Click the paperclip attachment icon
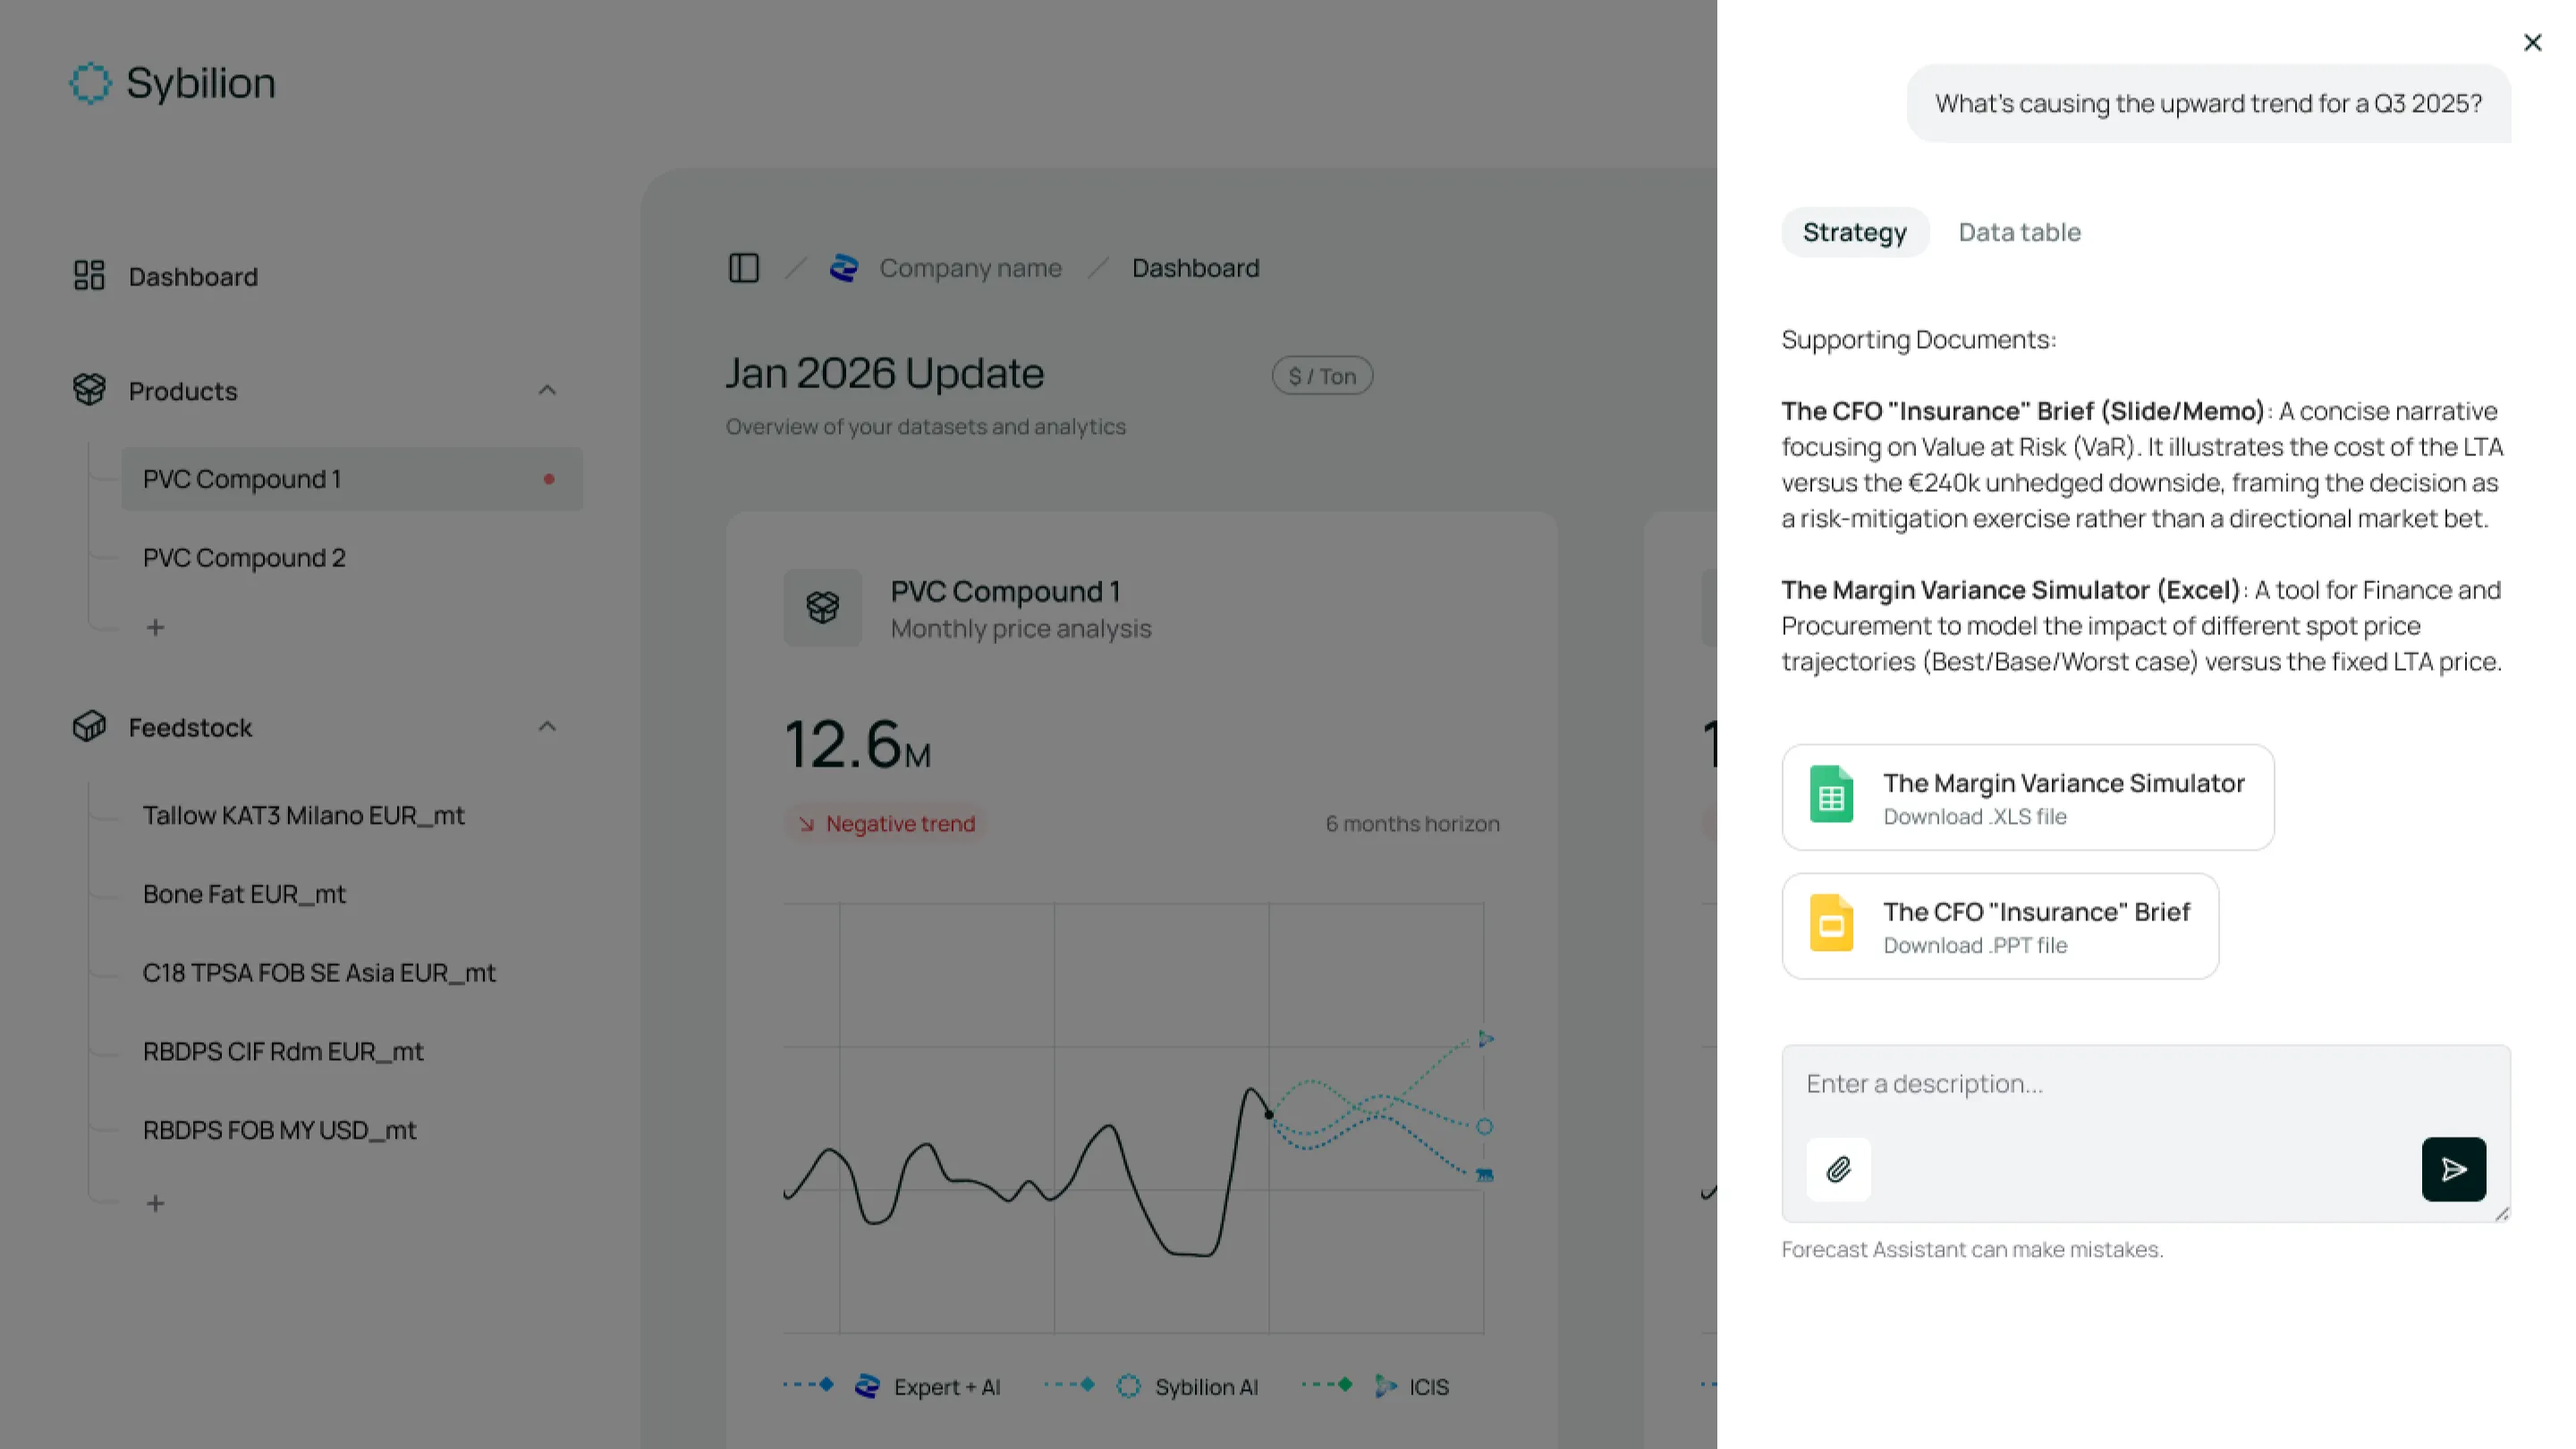 point(1838,1169)
